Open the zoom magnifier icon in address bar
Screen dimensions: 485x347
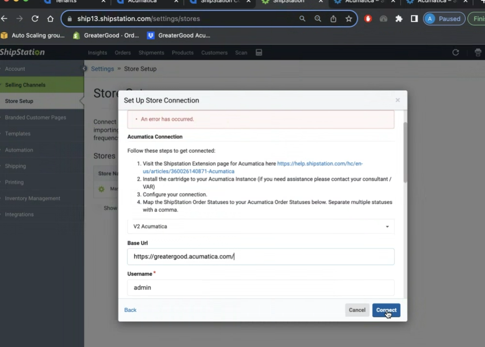pyautogui.click(x=318, y=19)
